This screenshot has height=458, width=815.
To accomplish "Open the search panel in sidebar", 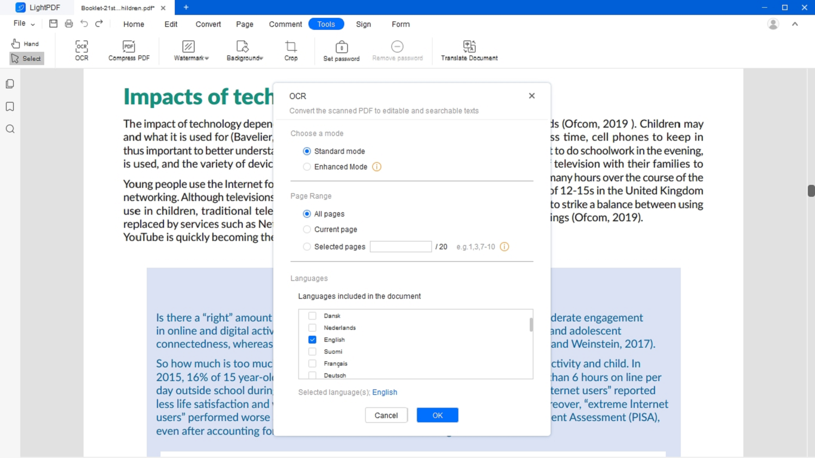I will click(10, 129).
